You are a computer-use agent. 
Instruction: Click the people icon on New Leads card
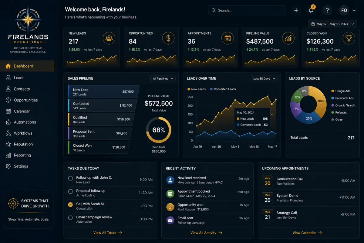[109, 38]
